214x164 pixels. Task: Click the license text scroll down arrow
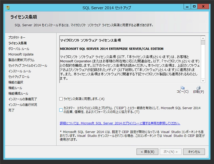point(203,81)
